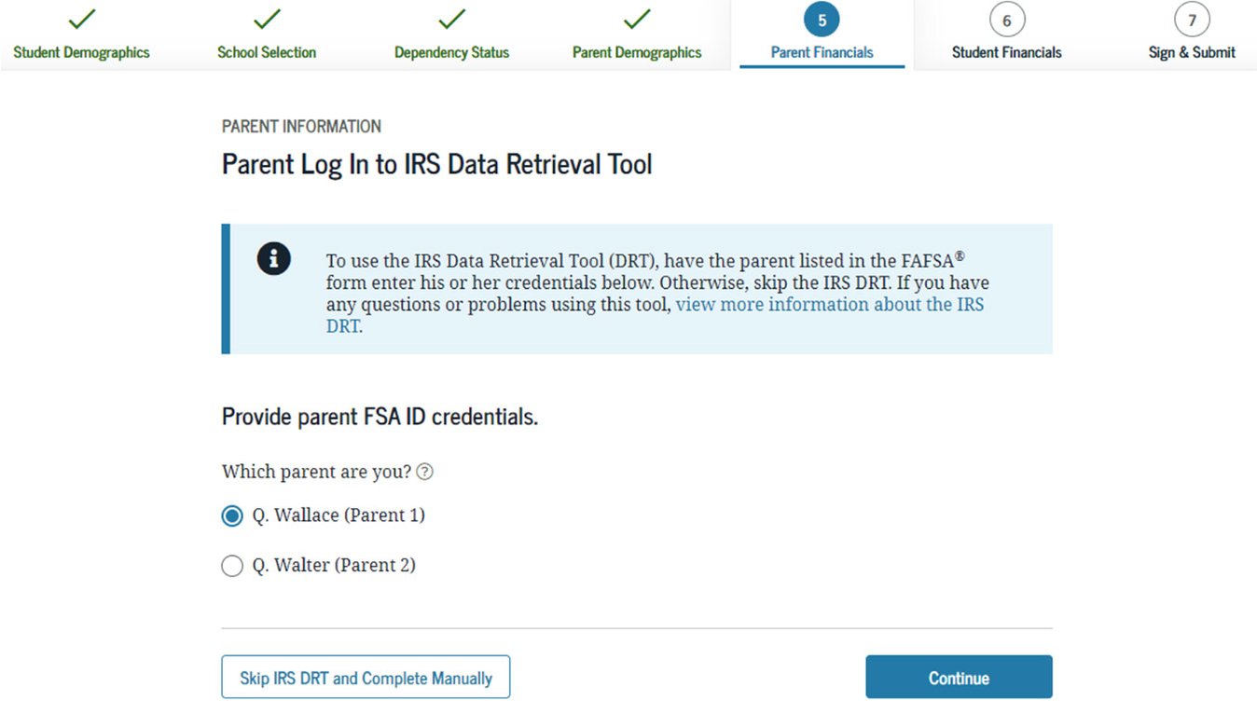Click 'Which parent are you?' question text
Screen dimensions: 1257x728
[x=316, y=472]
